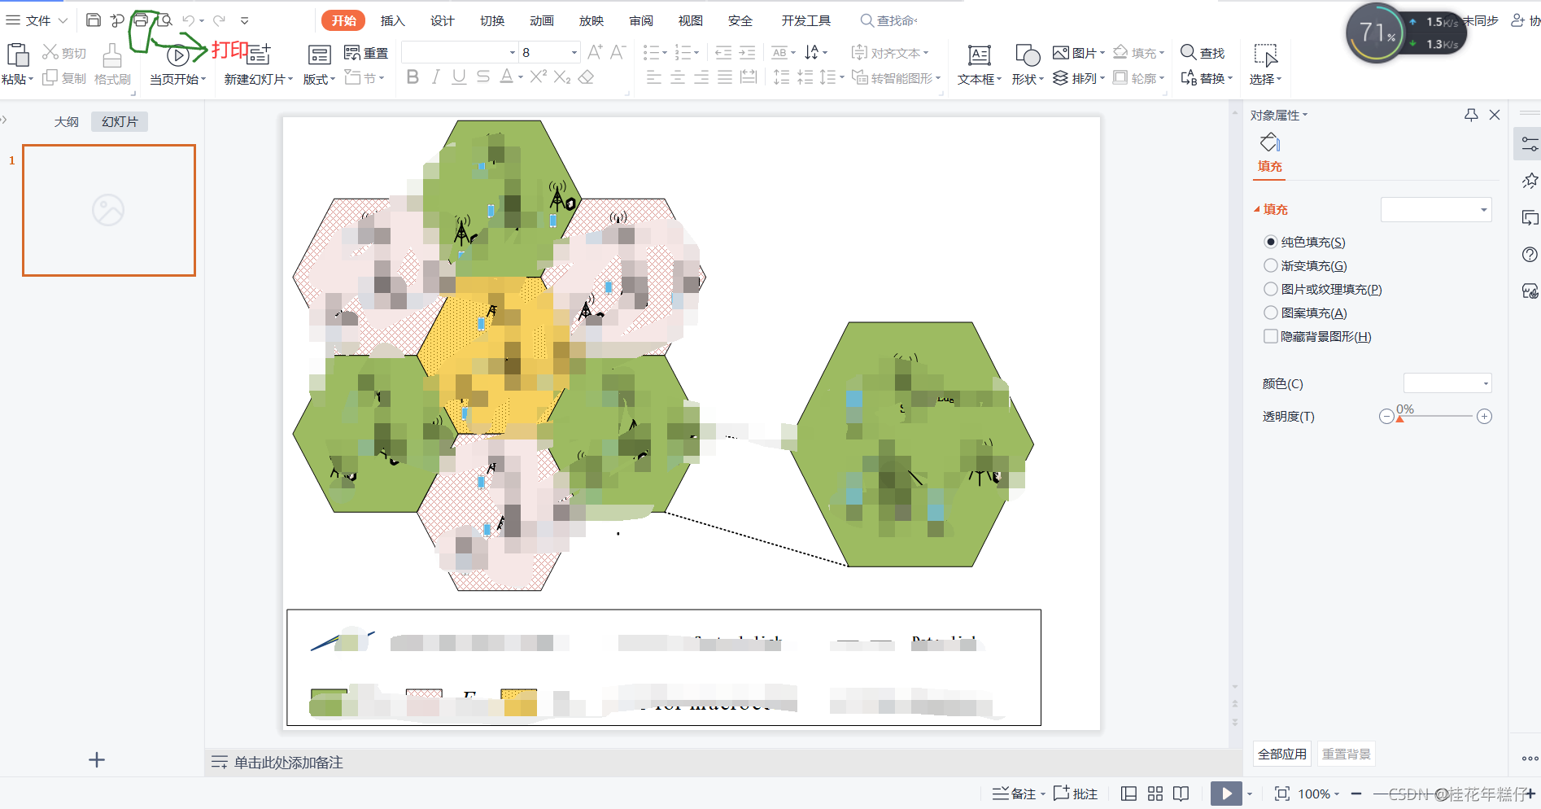
Task: Open the fill preset dropdown beside 填充
Action: click(1436, 209)
